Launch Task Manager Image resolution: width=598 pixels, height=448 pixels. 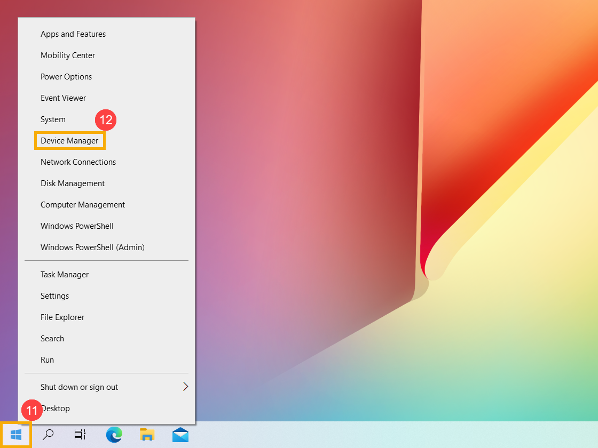click(64, 274)
